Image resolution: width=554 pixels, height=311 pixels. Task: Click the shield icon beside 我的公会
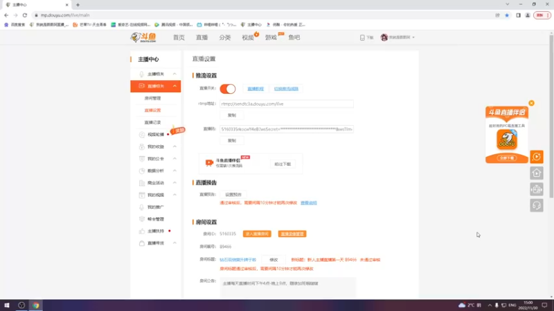click(142, 159)
